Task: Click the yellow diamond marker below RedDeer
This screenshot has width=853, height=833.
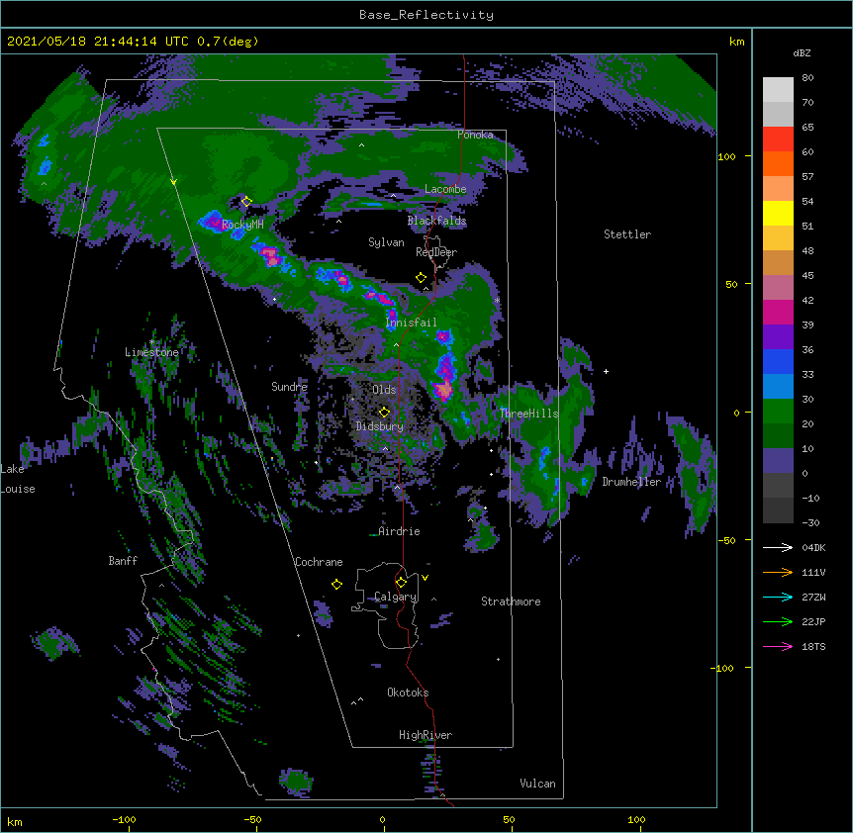Action: [421, 278]
